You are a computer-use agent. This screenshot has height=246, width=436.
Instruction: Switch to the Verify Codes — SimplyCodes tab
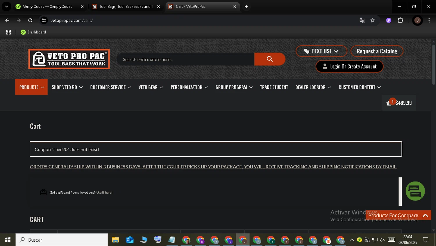[x=47, y=6]
